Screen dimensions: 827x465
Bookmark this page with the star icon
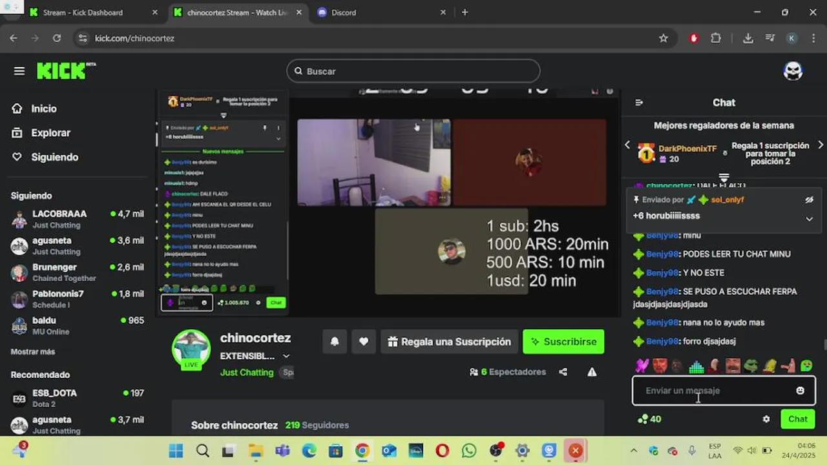point(664,38)
